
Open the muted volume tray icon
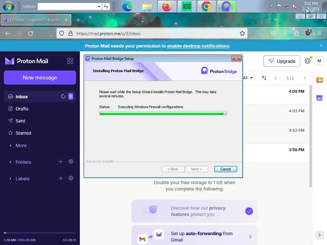click(295, 6)
